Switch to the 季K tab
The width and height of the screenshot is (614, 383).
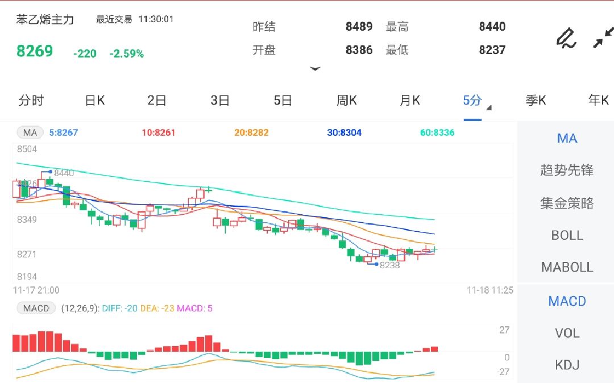pyautogui.click(x=536, y=101)
